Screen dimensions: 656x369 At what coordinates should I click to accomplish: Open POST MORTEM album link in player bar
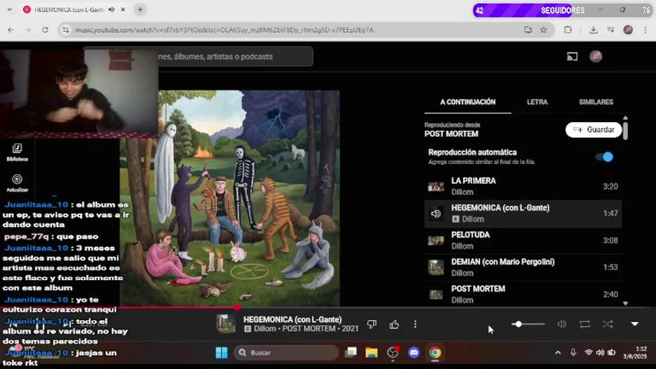coord(310,329)
